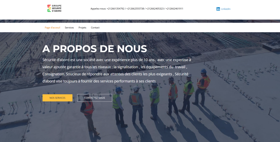Open the LinkedIn icon in header

(x=218, y=9)
